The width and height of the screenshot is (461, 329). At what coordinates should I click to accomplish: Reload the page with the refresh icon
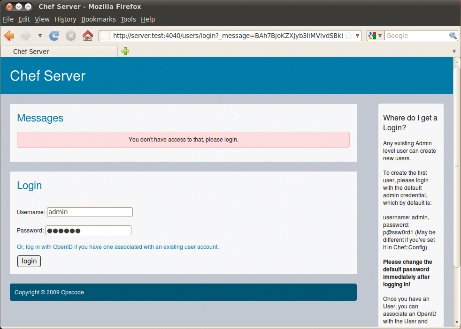(x=54, y=36)
